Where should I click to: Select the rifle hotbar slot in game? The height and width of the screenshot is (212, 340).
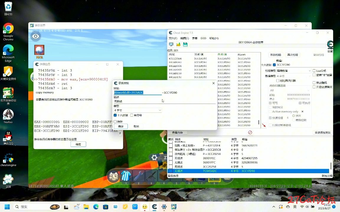pyautogui.click(x=151, y=176)
